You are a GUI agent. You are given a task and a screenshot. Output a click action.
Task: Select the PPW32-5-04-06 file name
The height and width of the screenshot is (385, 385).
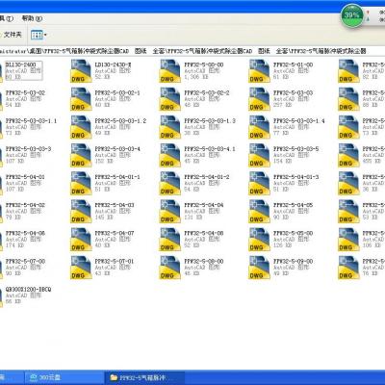tap(25, 233)
